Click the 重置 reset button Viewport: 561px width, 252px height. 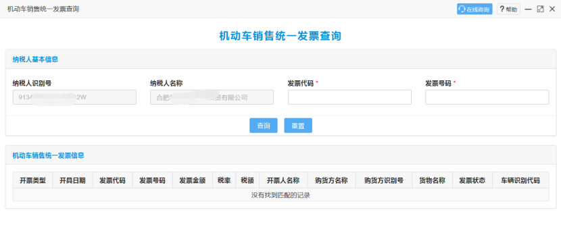(x=298, y=126)
